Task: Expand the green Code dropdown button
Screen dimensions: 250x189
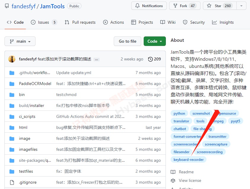Action: click(x=155, y=41)
